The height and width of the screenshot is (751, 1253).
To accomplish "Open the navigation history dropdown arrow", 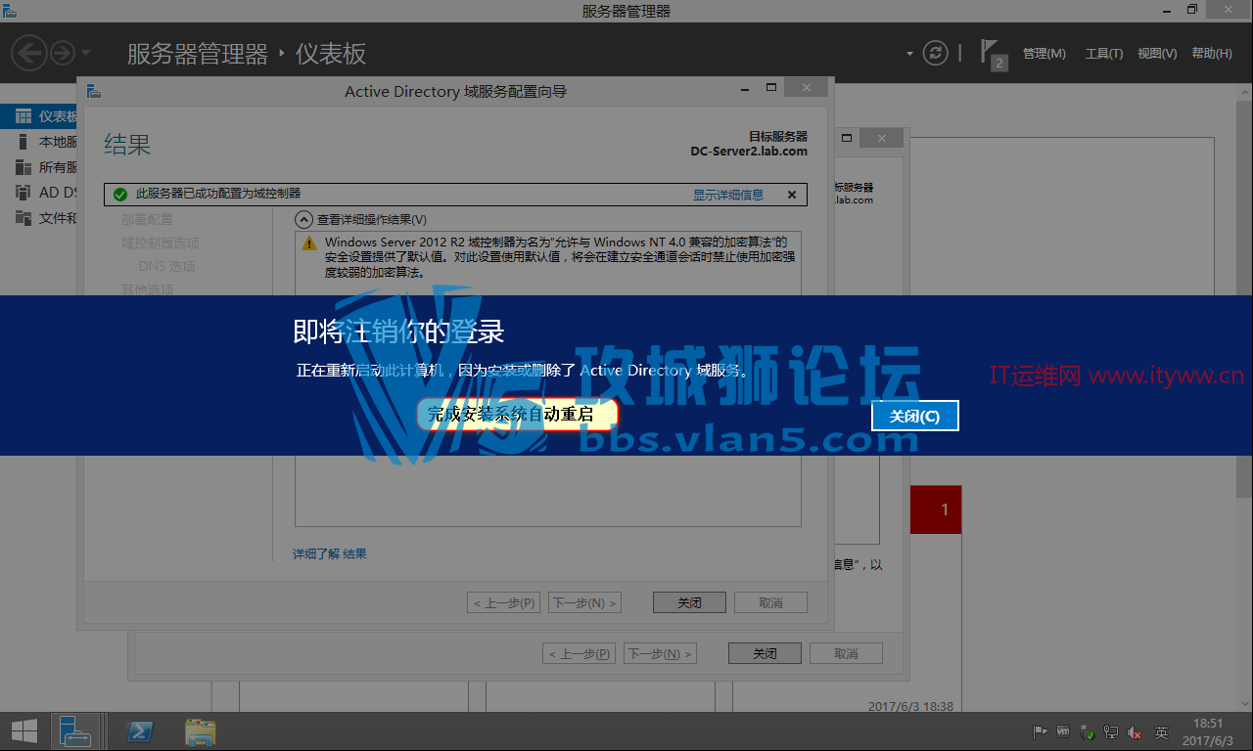I will point(85,53).
